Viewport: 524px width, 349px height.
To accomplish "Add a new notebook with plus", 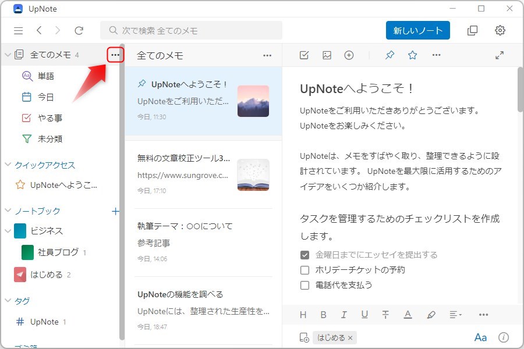I will click(115, 211).
